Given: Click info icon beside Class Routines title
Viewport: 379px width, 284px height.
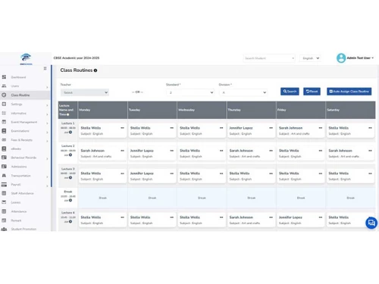Looking at the screenshot, I should click(96, 70).
